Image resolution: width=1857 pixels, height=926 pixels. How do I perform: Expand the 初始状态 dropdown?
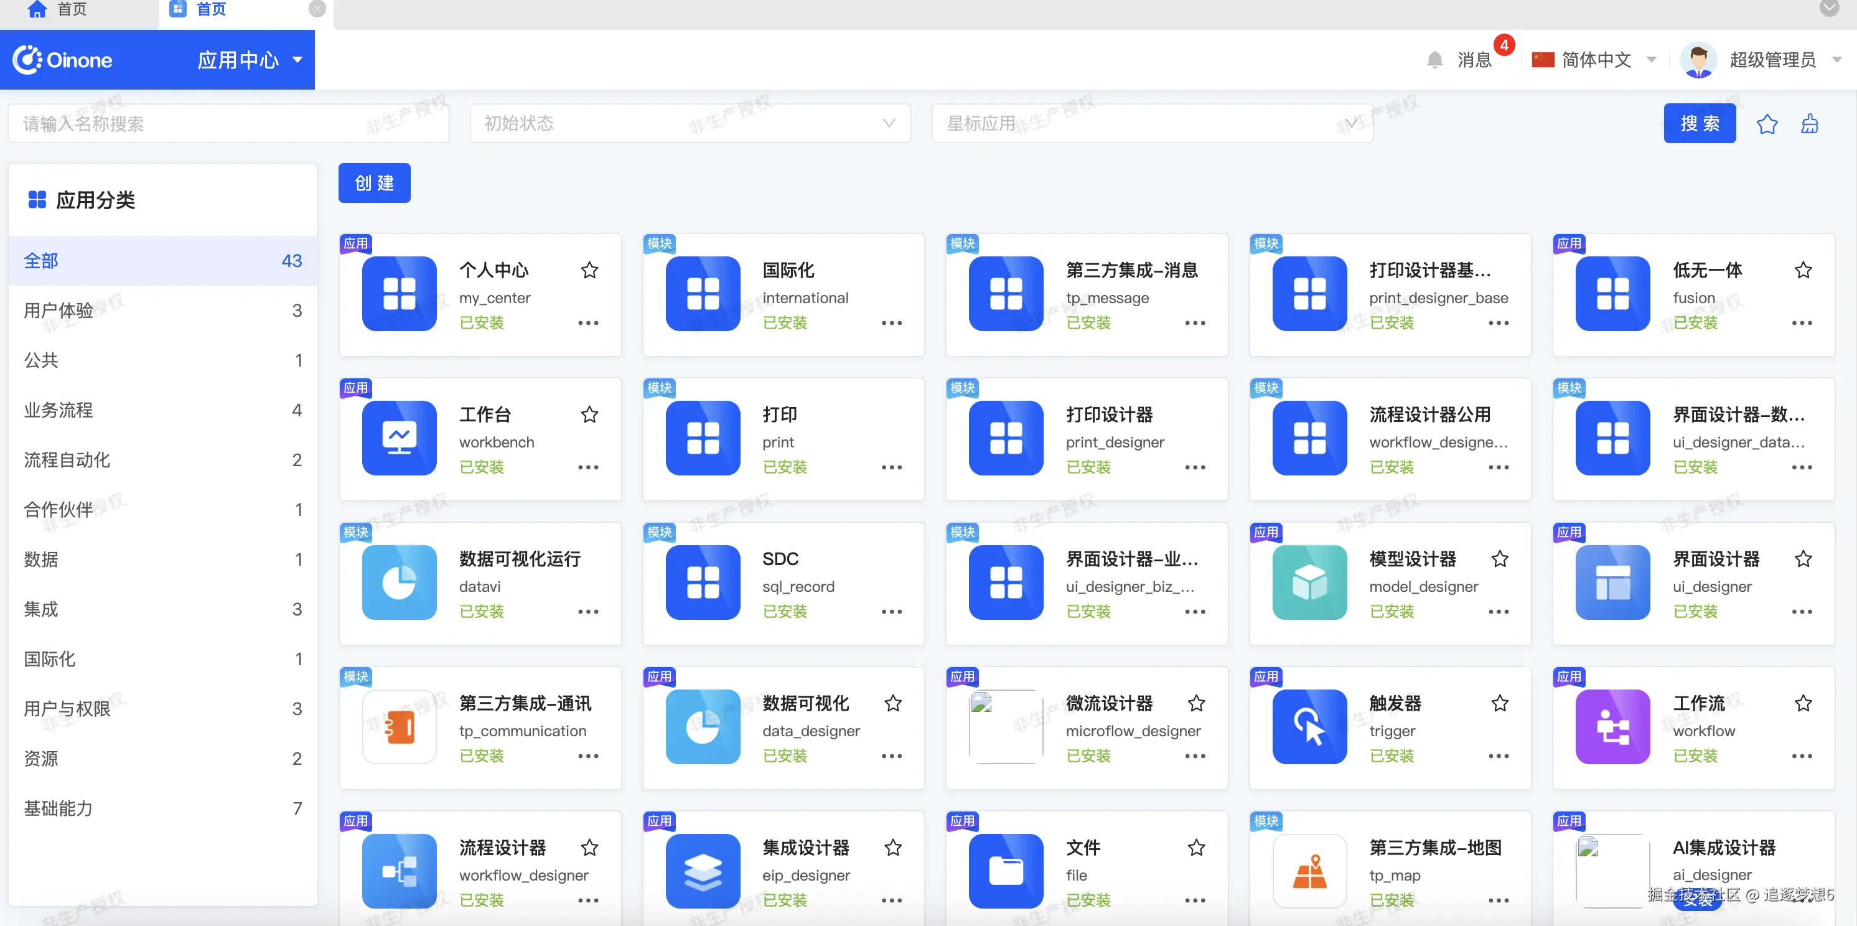click(x=690, y=123)
